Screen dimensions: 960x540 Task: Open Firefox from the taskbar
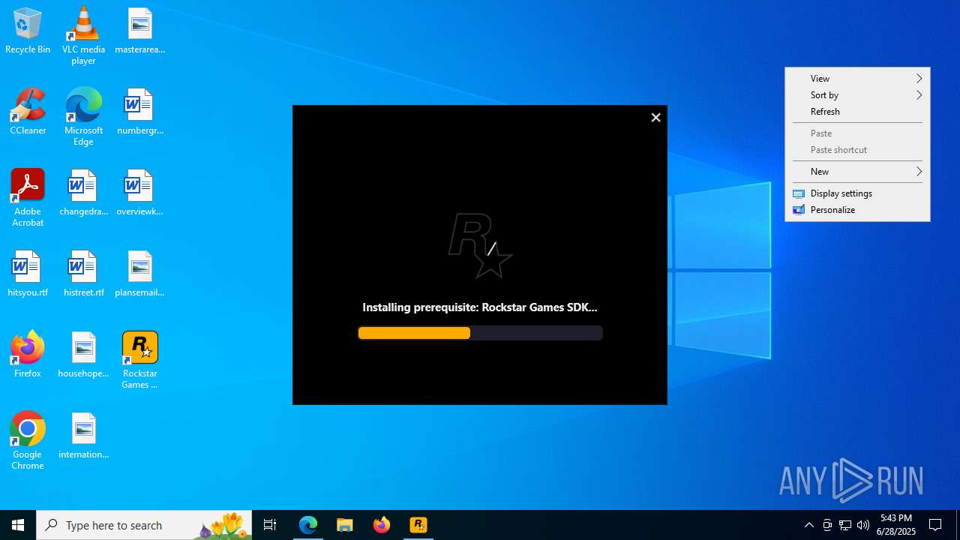click(x=382, y=525)
